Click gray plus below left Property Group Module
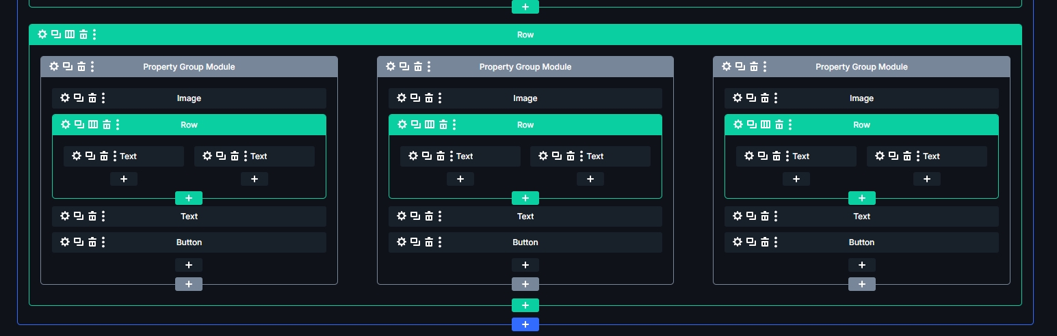The width and height of the screenshot is (1057, 336). (x=189, y=284)
